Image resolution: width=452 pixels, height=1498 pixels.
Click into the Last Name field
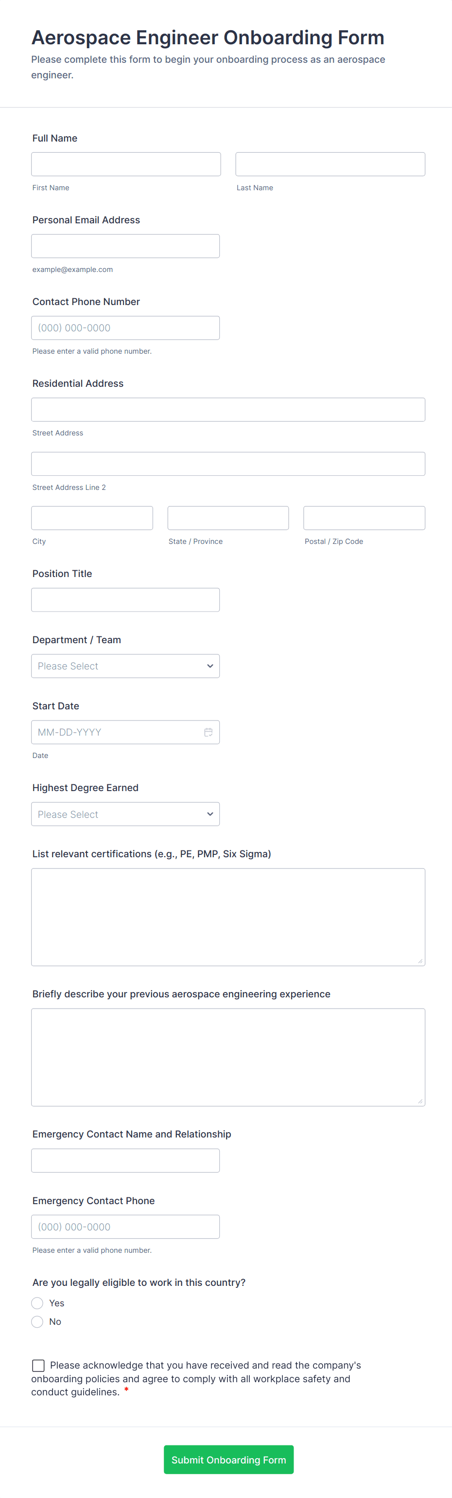tap(330, 164)
